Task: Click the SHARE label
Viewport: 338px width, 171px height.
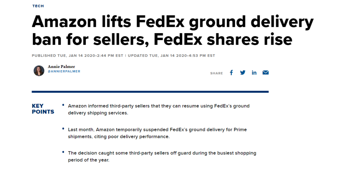Action: click(x=217, y=73)
